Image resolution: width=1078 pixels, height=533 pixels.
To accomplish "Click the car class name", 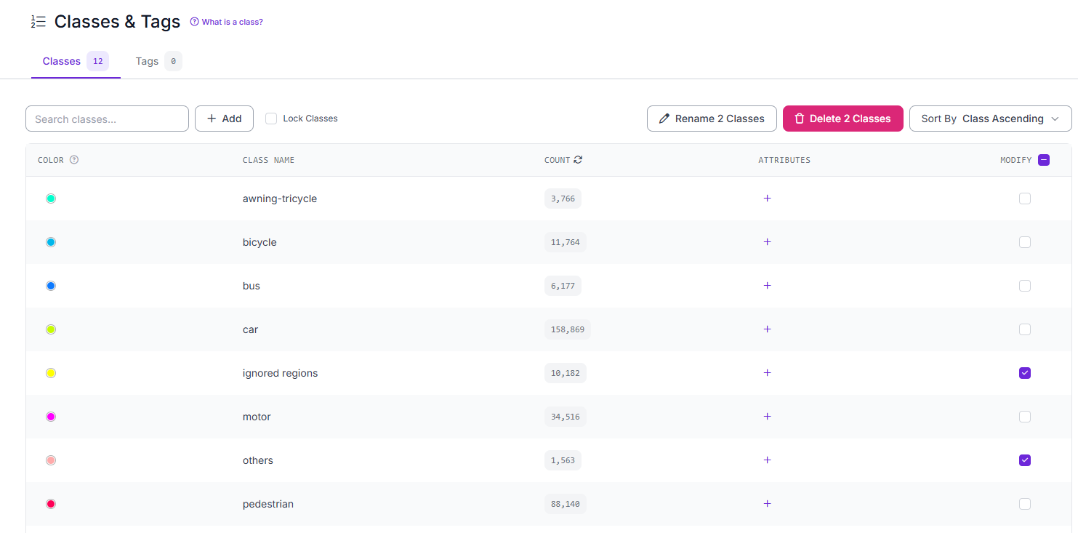I will 251,329.
